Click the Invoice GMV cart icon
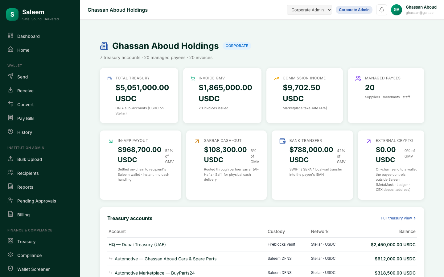Viewport: 444px width, 277px height. pos(193,78)
